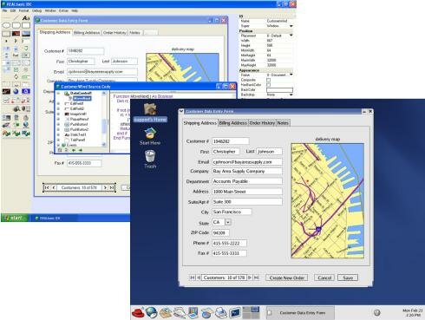Pick the blue sphere control icon in the palette

pyautogui.click(x=16, y=91)
